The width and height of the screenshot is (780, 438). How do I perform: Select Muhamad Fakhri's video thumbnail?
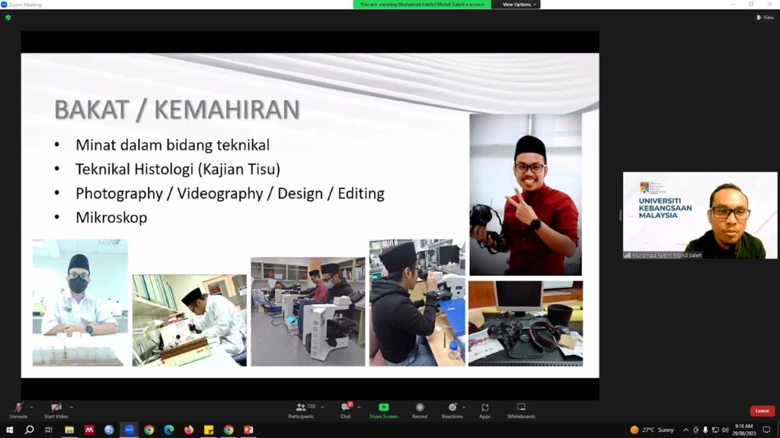pos(700,215)
